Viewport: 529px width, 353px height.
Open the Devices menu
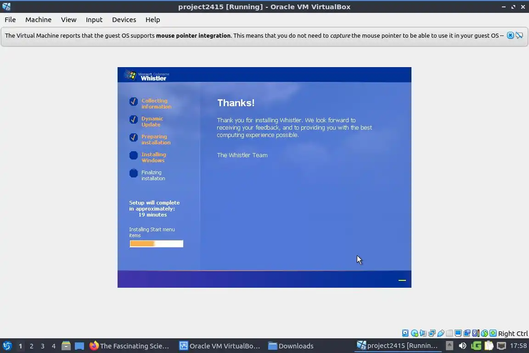[x=124, y=20]
